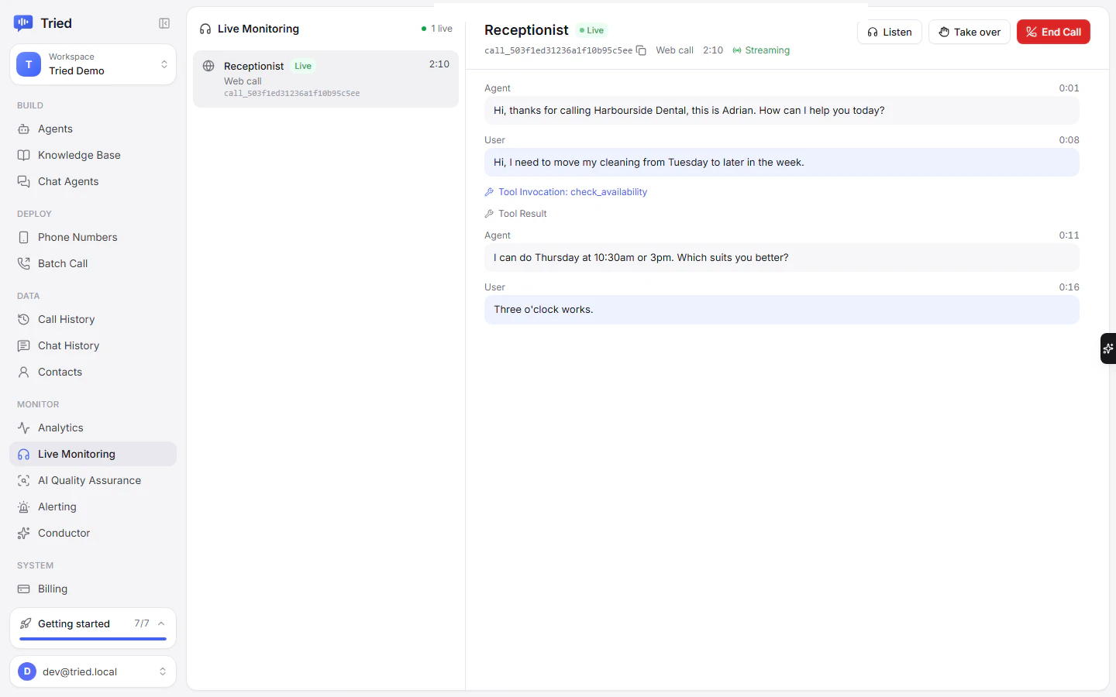The image size is (1116, 697).
Task: Click the Getting started progress bar
Action: tap(93, 639)
